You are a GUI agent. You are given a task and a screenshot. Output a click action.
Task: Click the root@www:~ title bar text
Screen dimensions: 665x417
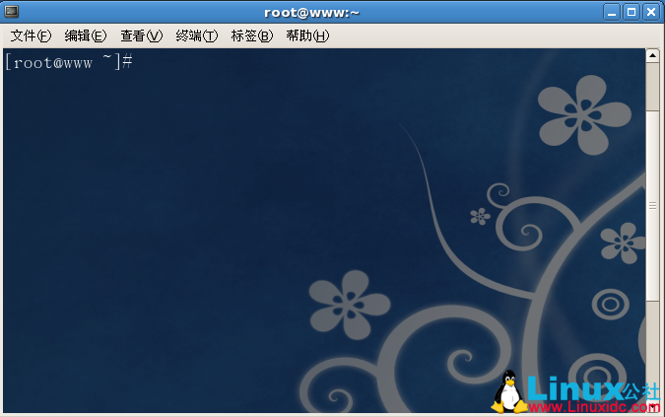point(311,13)
